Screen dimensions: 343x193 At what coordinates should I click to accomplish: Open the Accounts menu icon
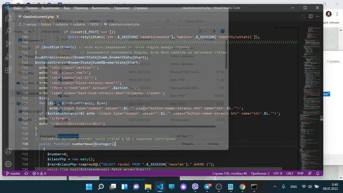[8, 151]
